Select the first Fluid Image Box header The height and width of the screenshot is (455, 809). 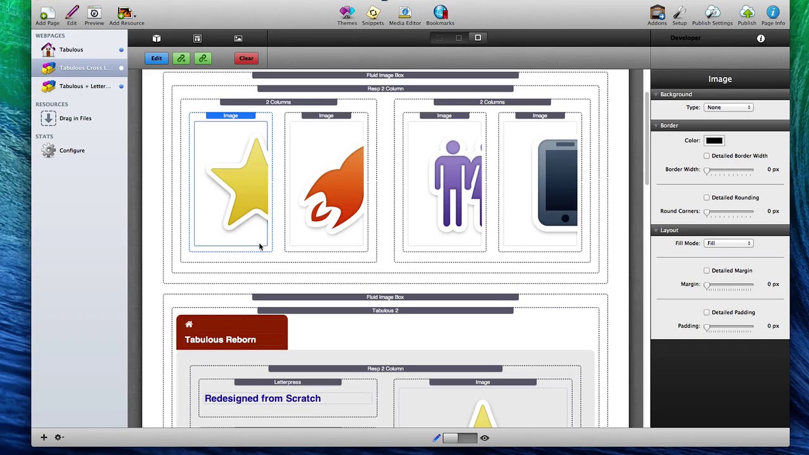385,75
